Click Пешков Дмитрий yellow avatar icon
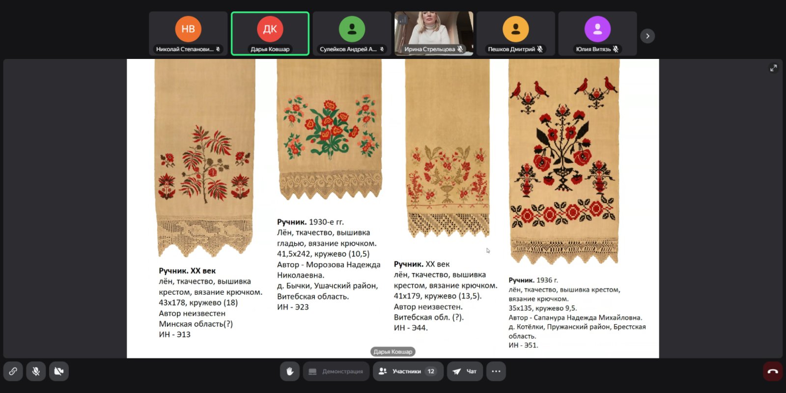 [x=515, y=29]
